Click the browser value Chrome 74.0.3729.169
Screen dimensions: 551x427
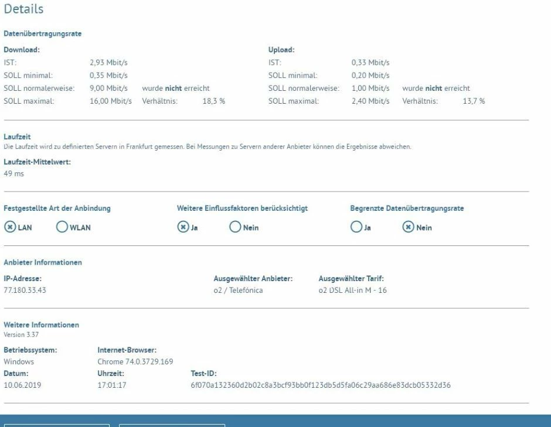pos(135,361)
